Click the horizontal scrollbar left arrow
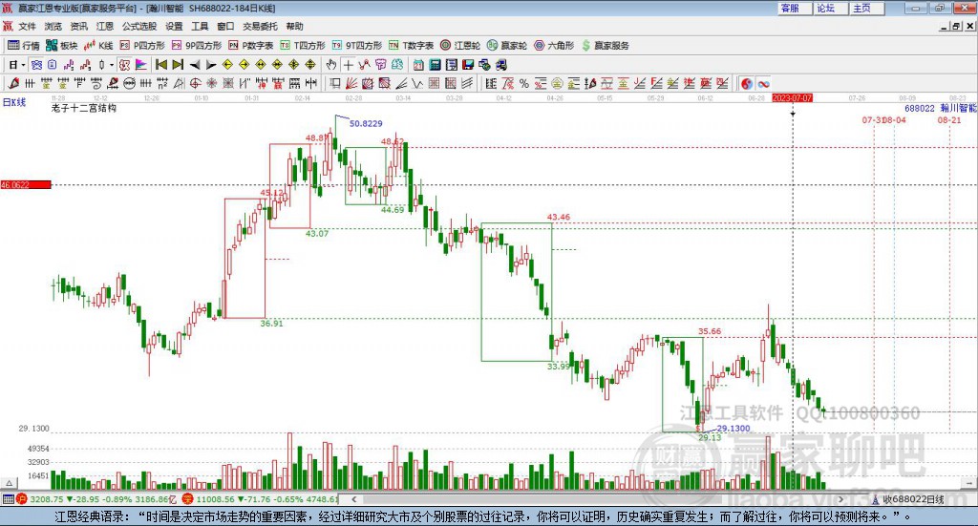Image resolution: width=978 pixels, height=526 pixels. [353, 499]
